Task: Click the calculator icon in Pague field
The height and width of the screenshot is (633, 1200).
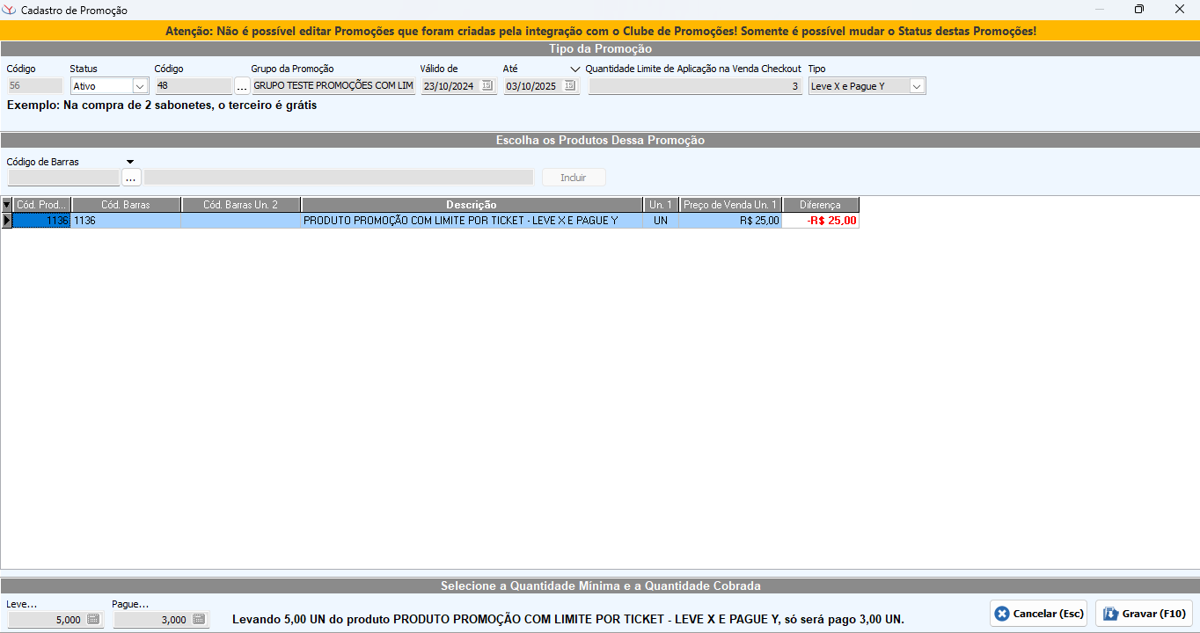Action: pos(199,620)
